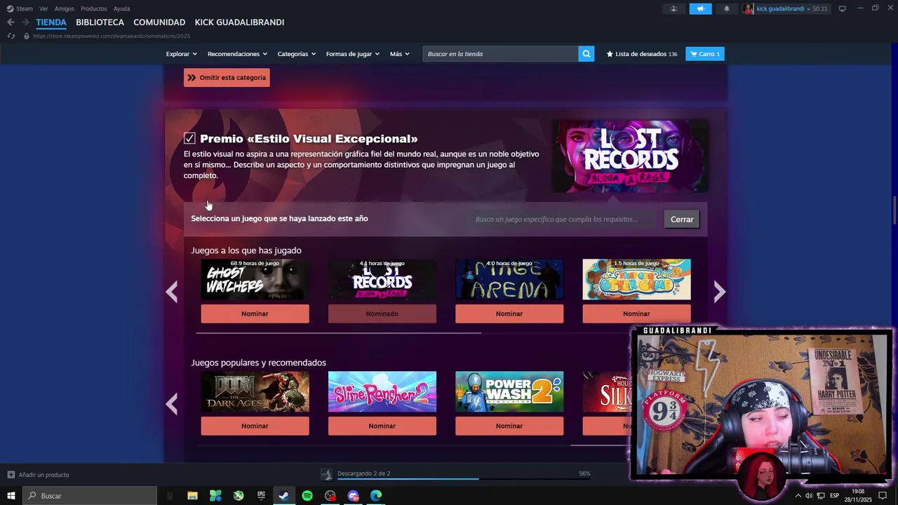The image size is (898, 505).
Task: Focus the Busca un juego específico field
Action: coord(564,219)
